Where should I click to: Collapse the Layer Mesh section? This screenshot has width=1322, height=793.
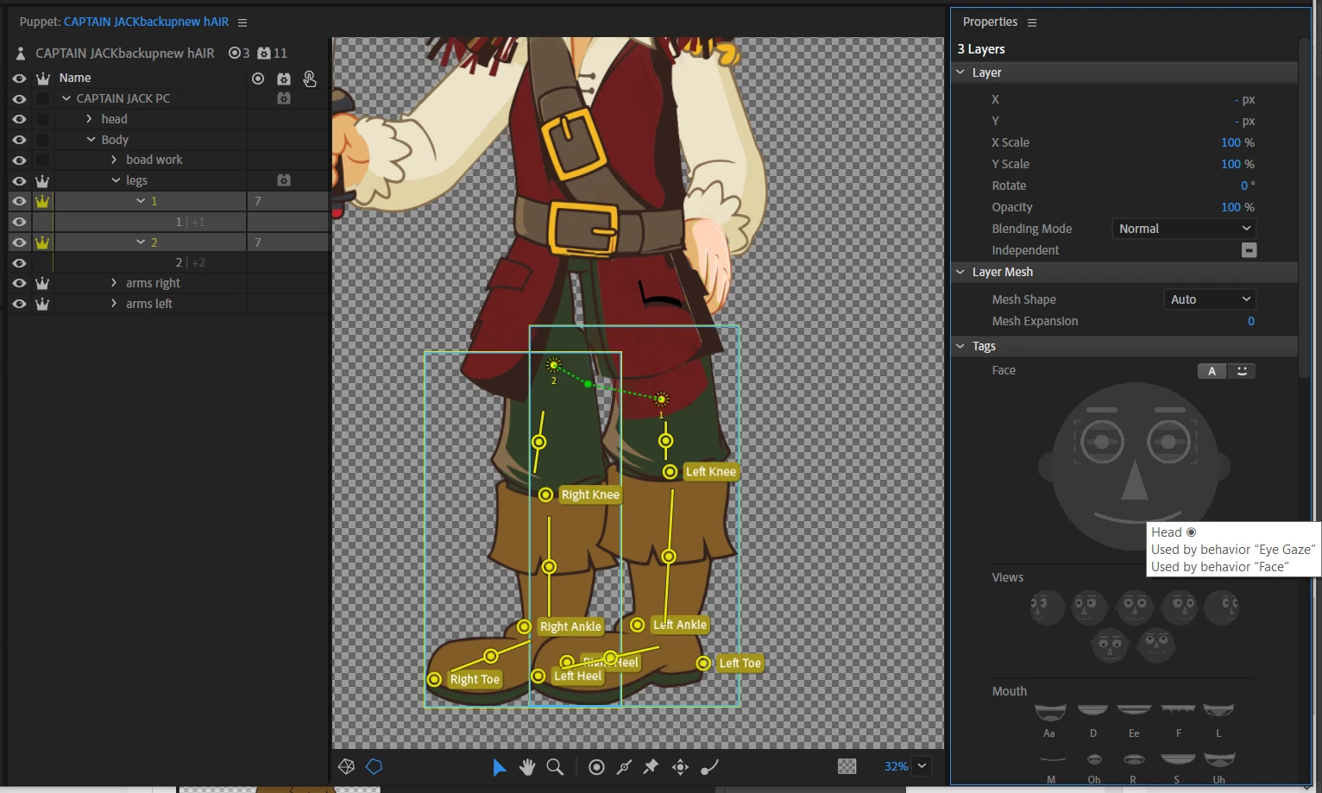(960, 272)
